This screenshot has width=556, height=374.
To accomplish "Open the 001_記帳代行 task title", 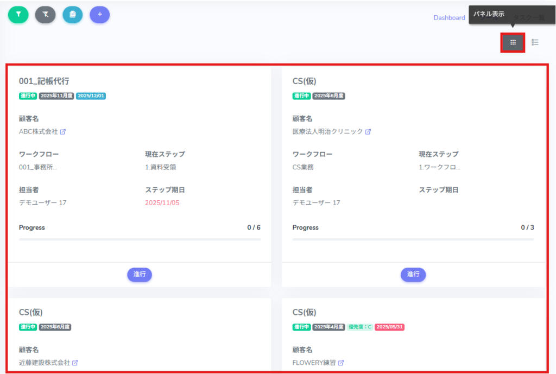I will [44, 81].
